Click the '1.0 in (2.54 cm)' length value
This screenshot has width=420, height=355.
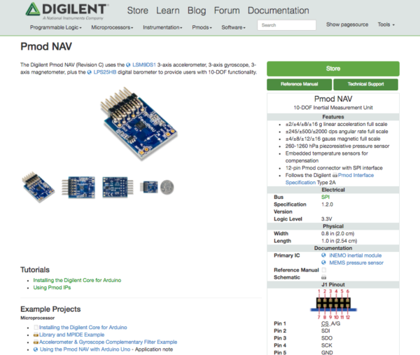pyautogui.click(x=339, y=241)
